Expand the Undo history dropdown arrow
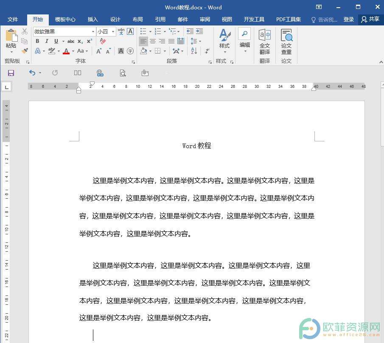This screenshot has height=343, width=384. [40, 73]
